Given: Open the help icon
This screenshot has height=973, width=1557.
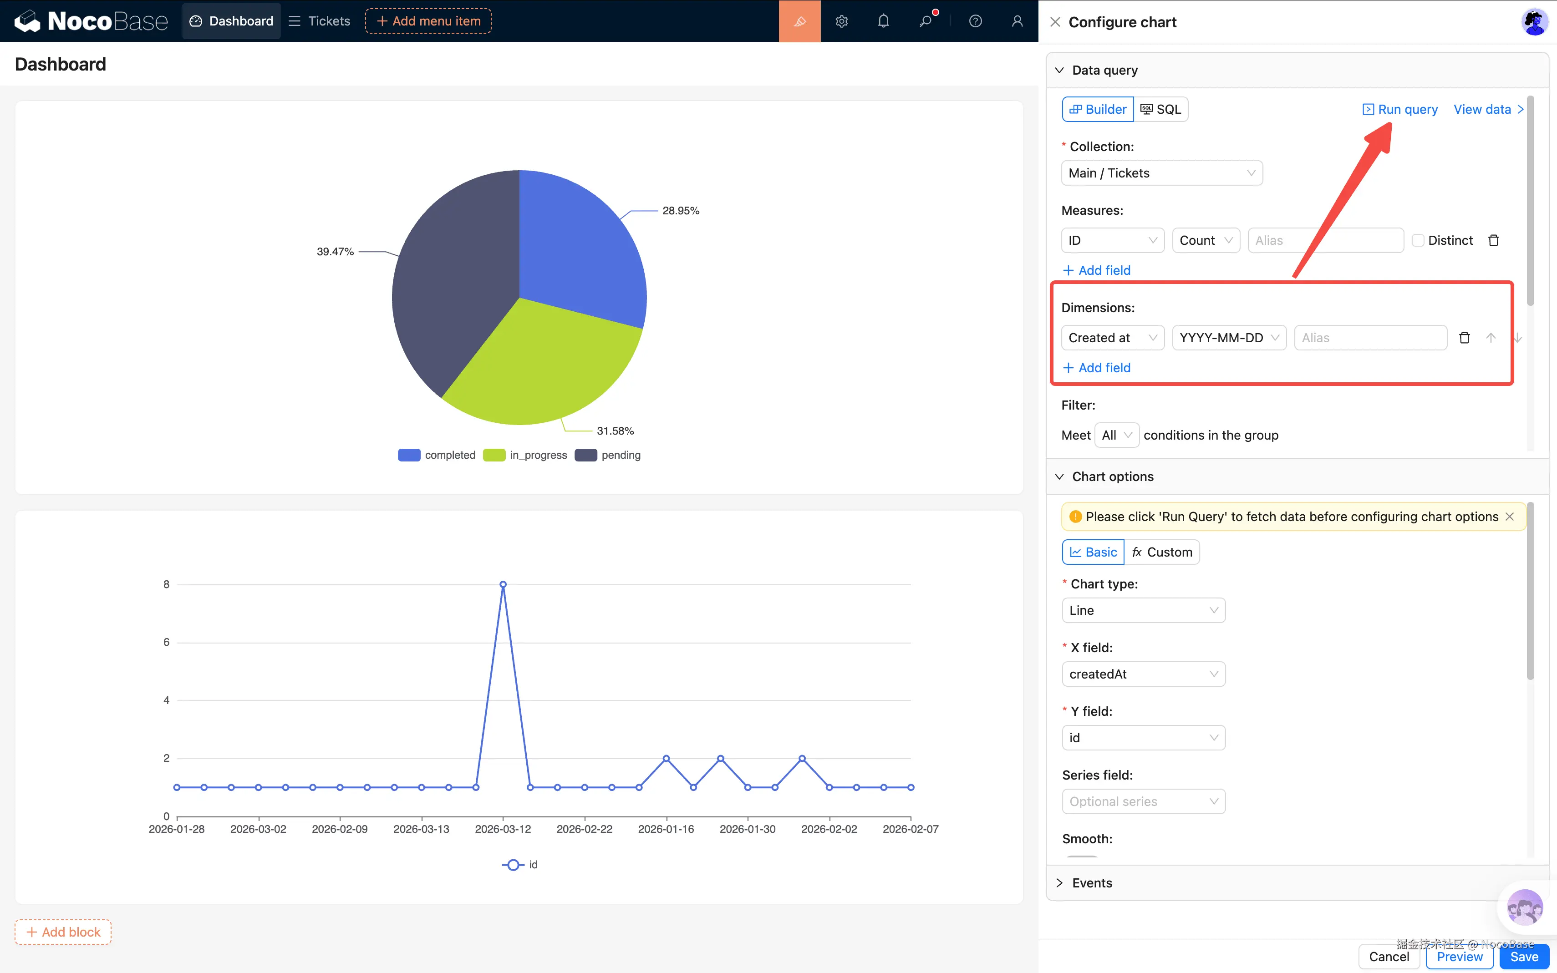Looking at the screenshot, I should pos(975,20).
